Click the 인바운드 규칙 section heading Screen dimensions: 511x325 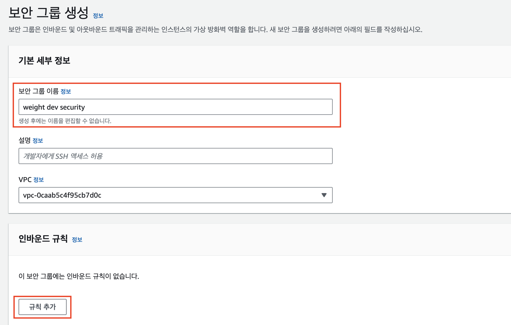tap(43, 238)
